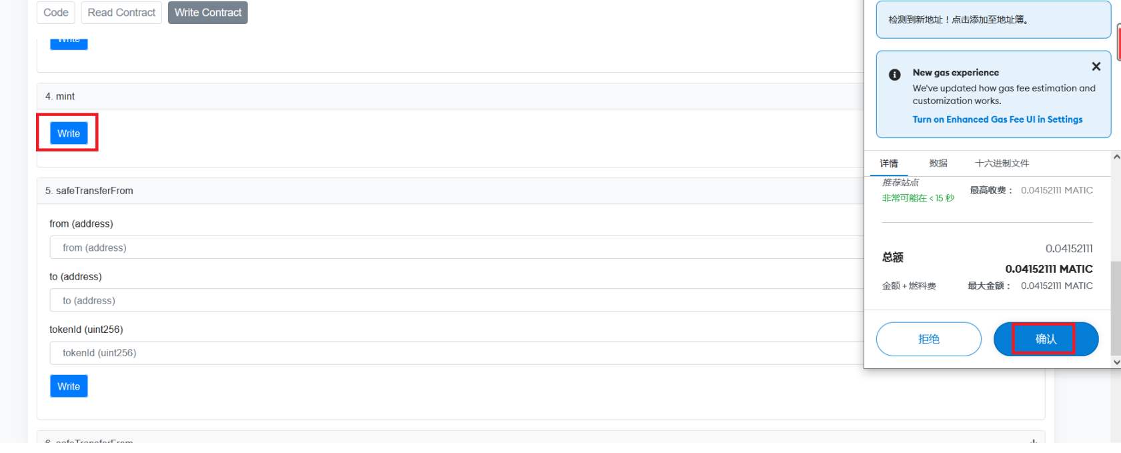
Task: Open the 详情 tab in MetaMask
Action: tap(888, 163)
